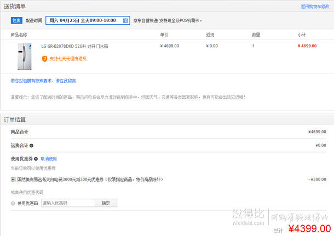Click the 送货清单 section header

click(15, 6)
